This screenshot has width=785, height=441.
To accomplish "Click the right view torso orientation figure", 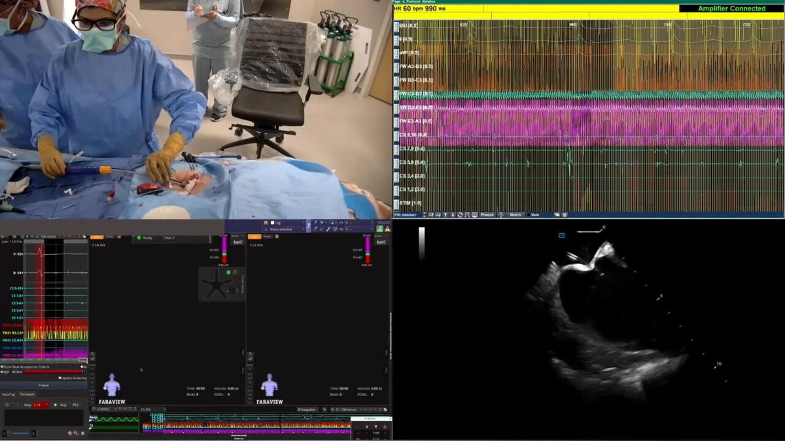I will click(269, 385).
